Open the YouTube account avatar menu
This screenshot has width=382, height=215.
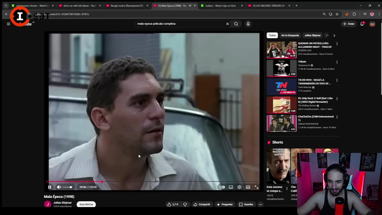coord(372,24)
